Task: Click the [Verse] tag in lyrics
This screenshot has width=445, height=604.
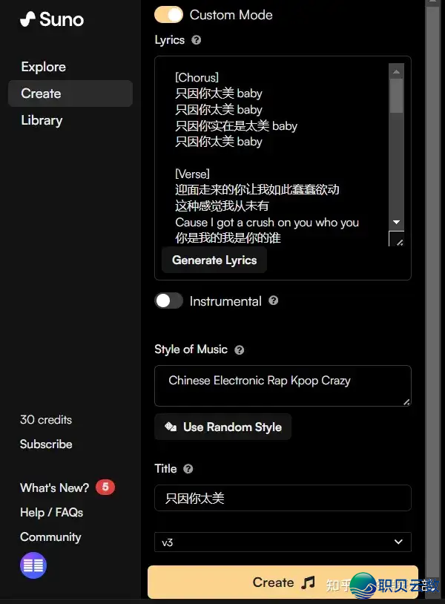Action: pos(192,174)
